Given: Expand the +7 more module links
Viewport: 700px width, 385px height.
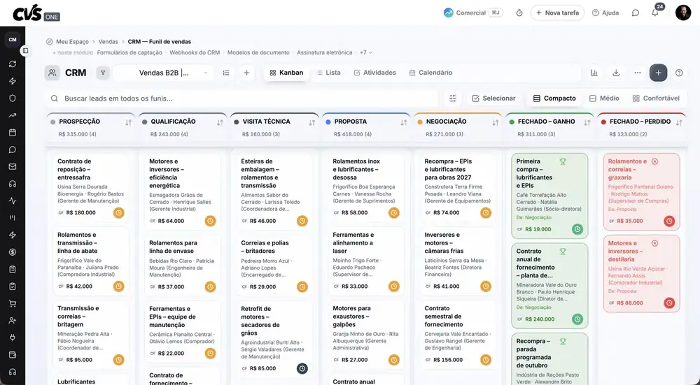Looking at the screenshot, I should pos(366,52).
